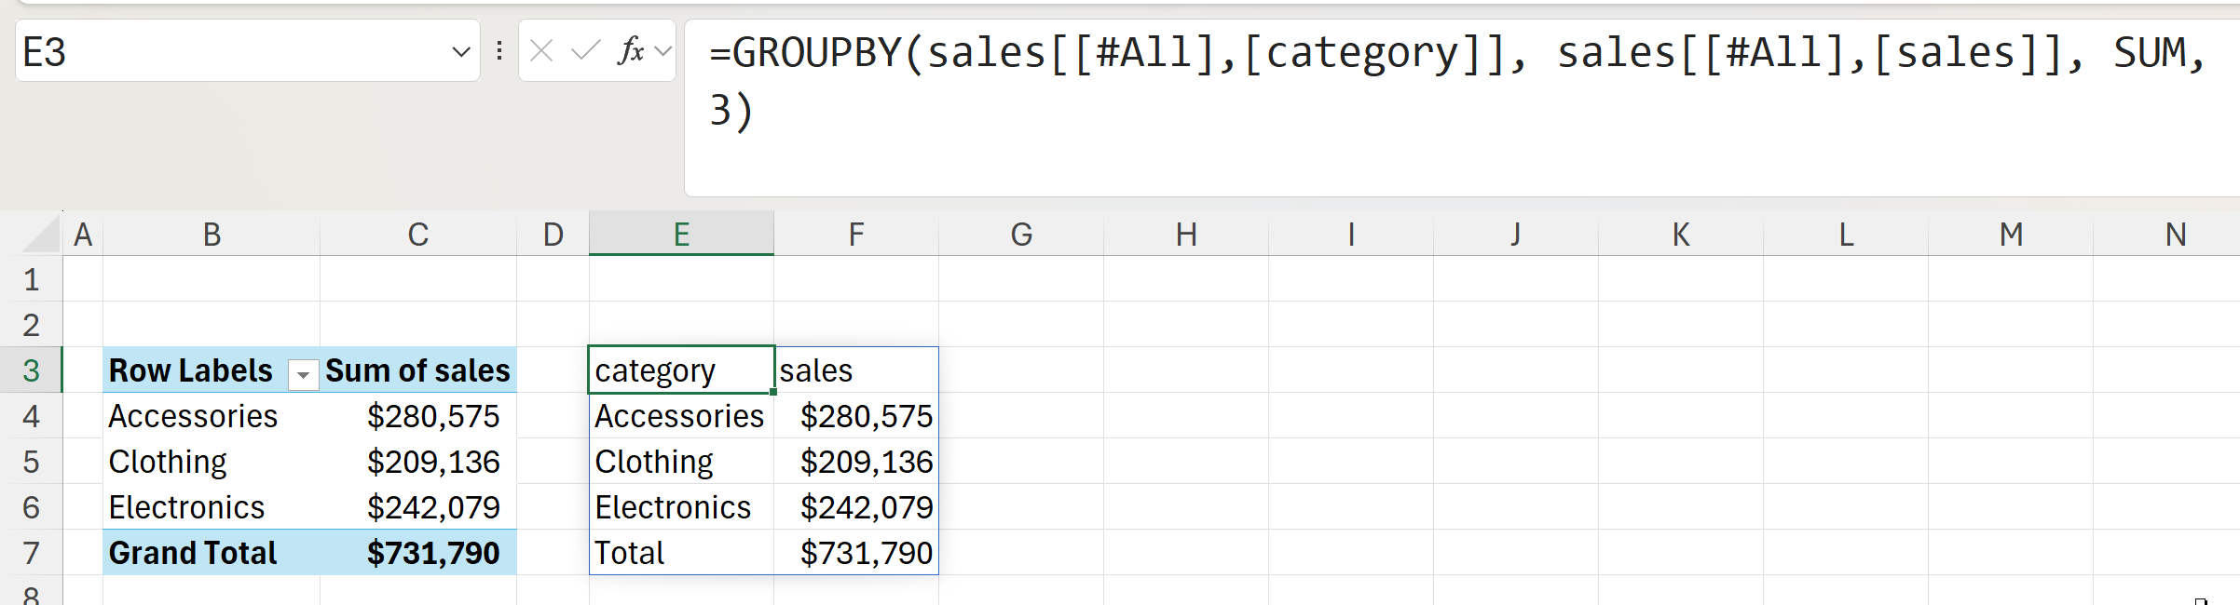Select the row 3 header
Screen dimensions: 2240x605
[31, 370]
